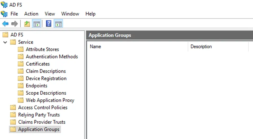253x139 pixels.
Task: Click the Forward arrow toolbar icon
Action: [x=14, y=24]
